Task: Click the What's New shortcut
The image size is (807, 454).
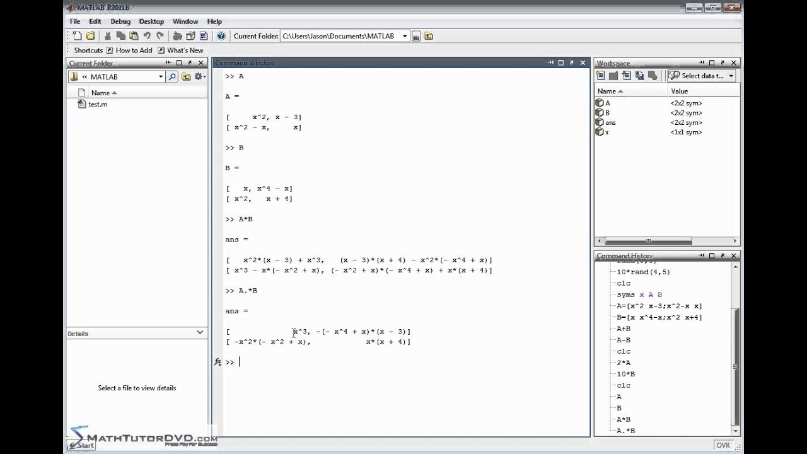Action: [x=180, y=50]
